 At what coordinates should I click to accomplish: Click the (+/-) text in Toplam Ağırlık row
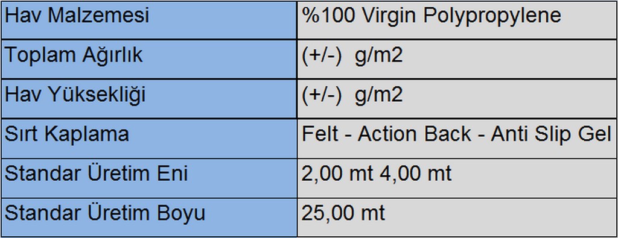pyautogui.click(x=322, y=55)
